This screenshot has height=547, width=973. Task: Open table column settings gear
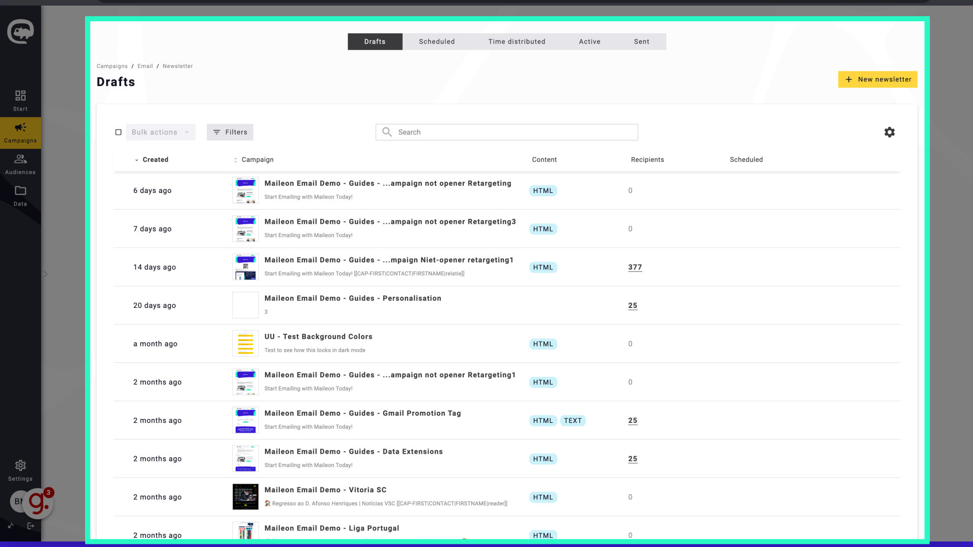click(x=889, y=132)
